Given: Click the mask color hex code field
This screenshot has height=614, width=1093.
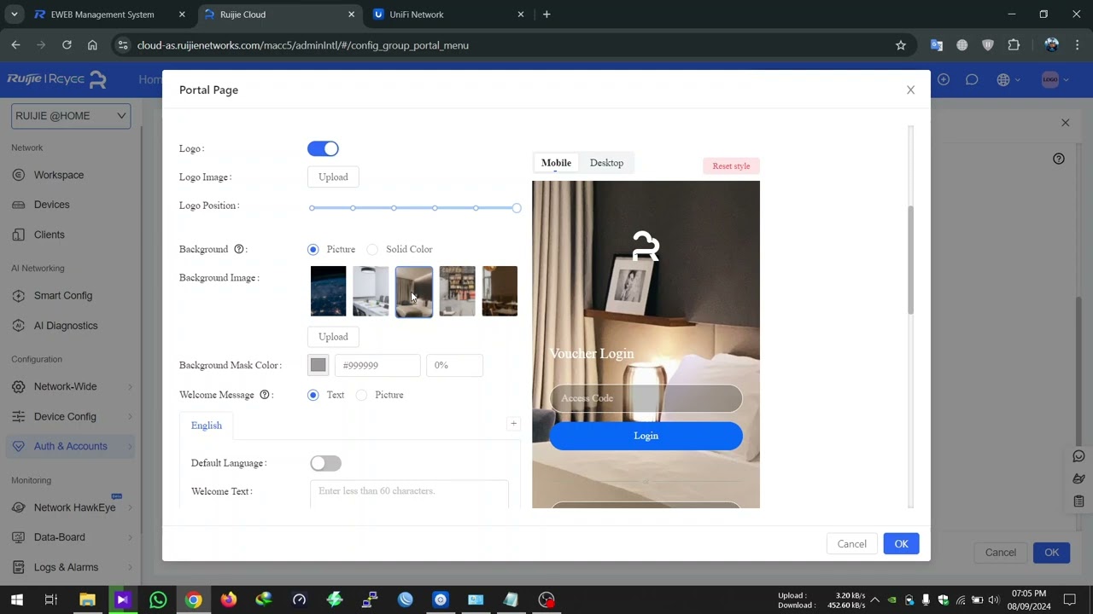Looking at the screenshot, I should [x=377, y=365].
